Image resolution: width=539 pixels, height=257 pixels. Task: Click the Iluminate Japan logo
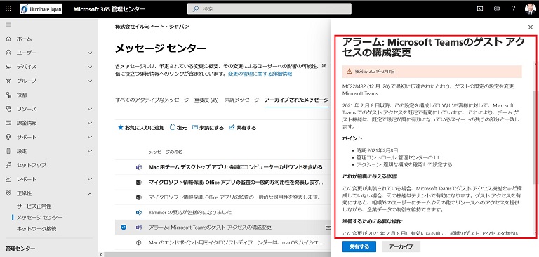pos(41,9)
